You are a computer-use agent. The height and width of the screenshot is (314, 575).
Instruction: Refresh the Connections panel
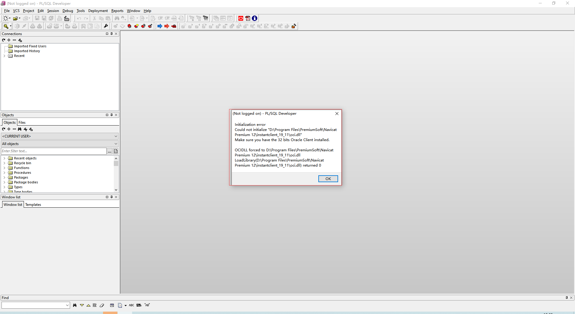coord(4,40)
